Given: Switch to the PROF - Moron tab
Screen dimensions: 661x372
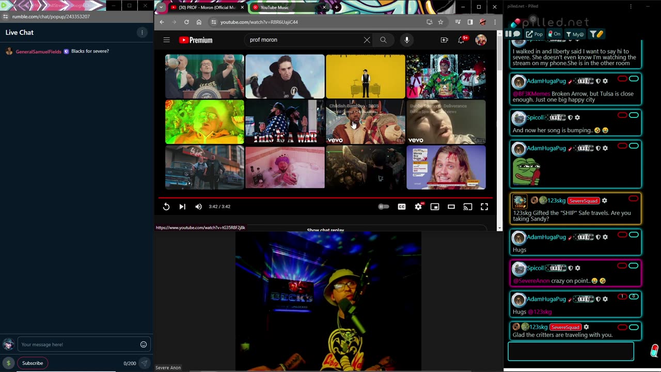Looking at the screenshot, I should point(207,7).
